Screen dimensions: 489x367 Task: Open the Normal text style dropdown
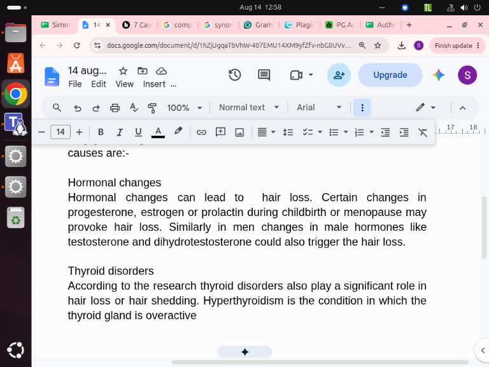248,108
